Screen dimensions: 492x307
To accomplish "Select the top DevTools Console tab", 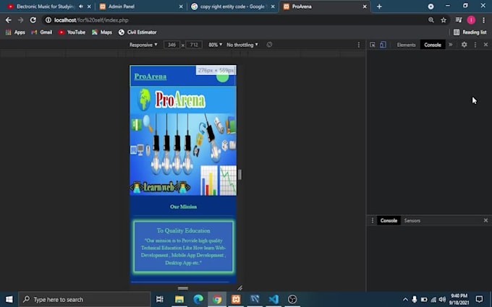I will [433, 45].
